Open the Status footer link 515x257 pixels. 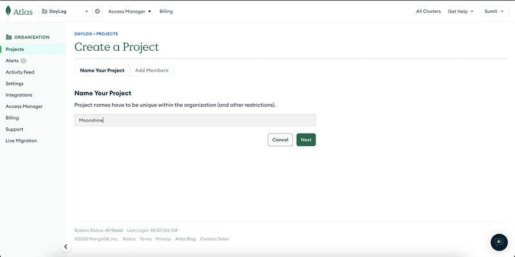pos(129,239)
